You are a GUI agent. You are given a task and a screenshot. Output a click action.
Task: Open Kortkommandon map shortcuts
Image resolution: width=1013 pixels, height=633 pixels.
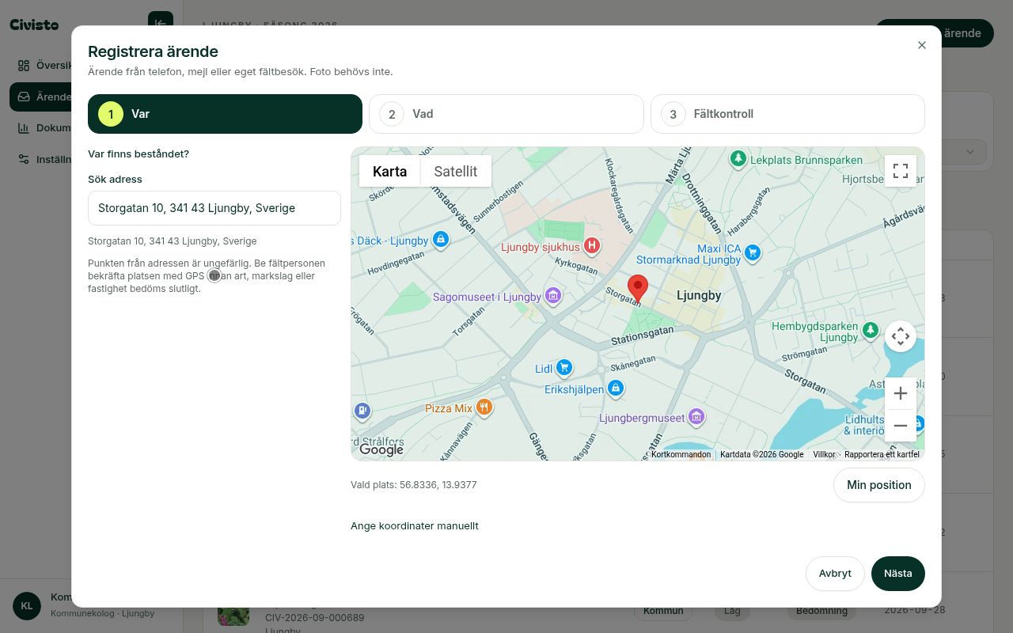(x=681, y=454)
